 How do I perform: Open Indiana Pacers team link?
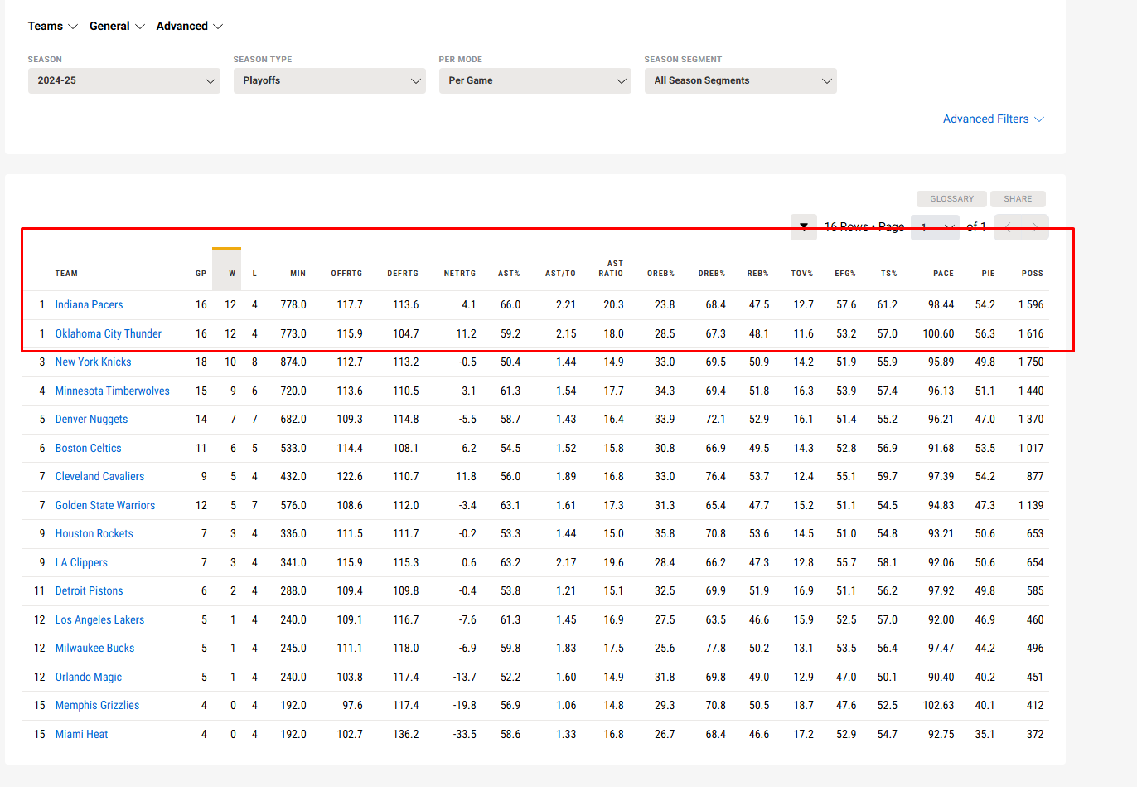pos(89,304)
